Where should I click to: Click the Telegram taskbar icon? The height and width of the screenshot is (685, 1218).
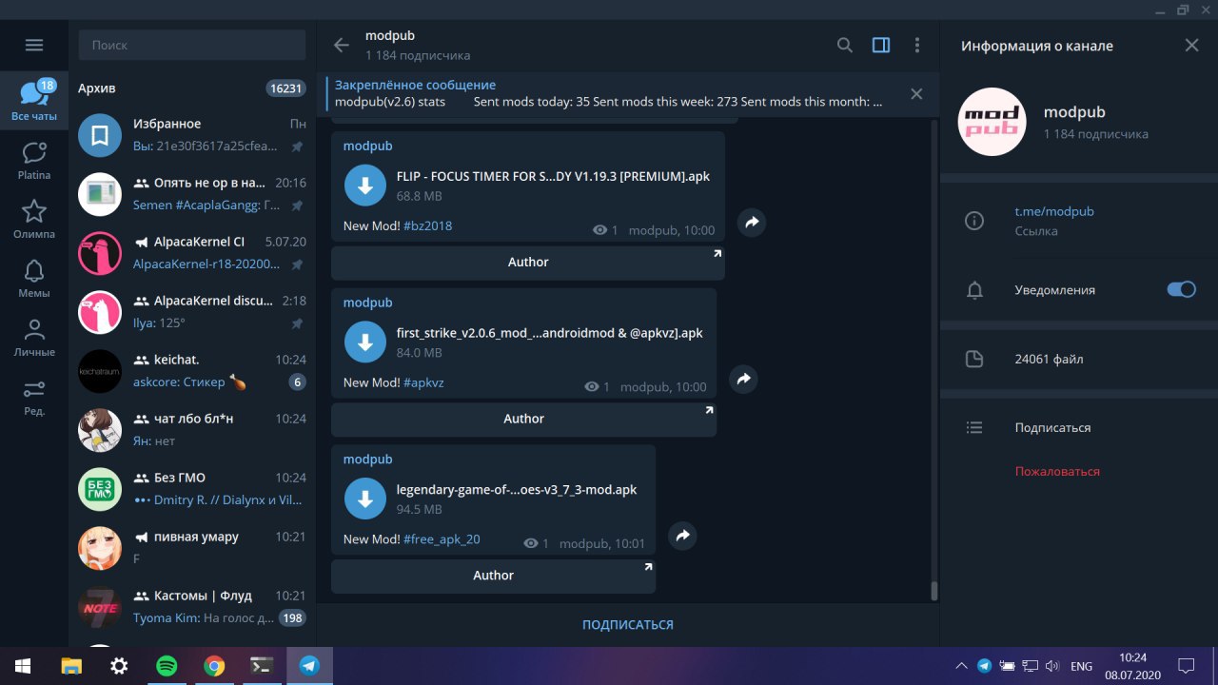coord(309,666)
